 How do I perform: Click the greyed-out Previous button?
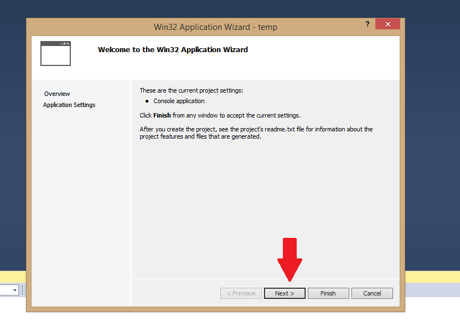point(241,293)
